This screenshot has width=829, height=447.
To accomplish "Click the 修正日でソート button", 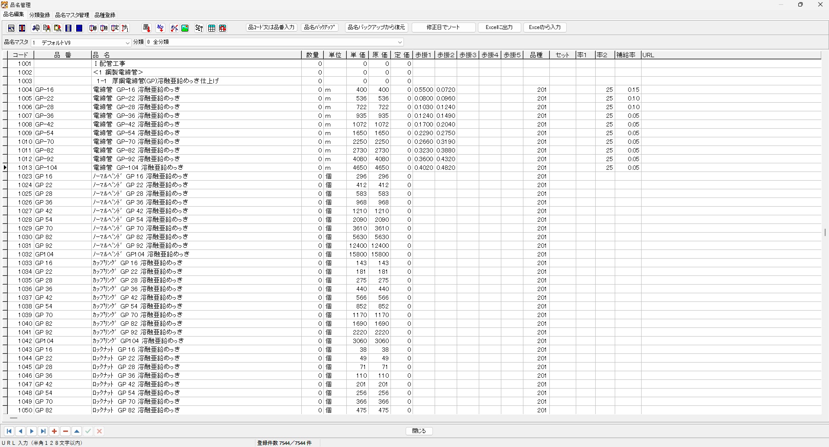I will coord(443,27).
